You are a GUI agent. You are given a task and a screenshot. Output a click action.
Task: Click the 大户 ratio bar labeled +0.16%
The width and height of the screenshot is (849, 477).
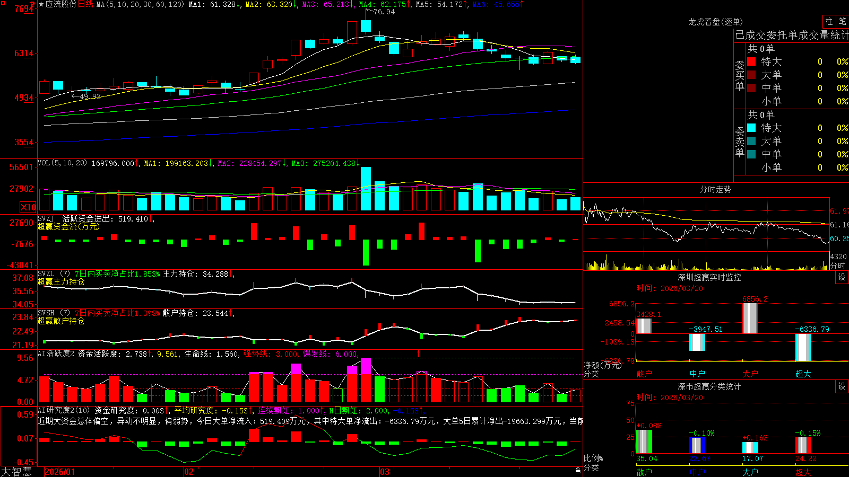(x=750, y=447)
